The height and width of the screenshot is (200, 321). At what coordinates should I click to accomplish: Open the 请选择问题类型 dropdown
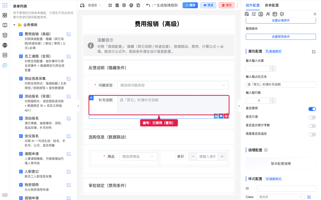click(x=173, y=85)
